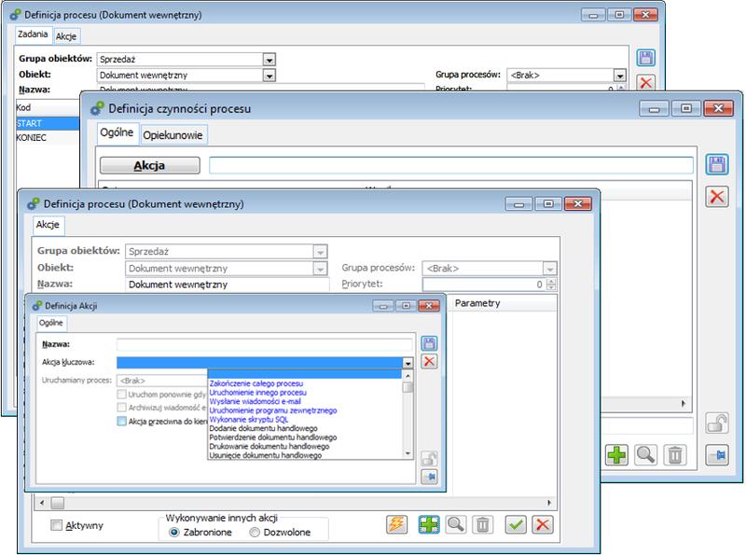Open the Grupa obiektów Sprzedaż dropdown
Screen dimensions: 746x555
tap(269, 58)
